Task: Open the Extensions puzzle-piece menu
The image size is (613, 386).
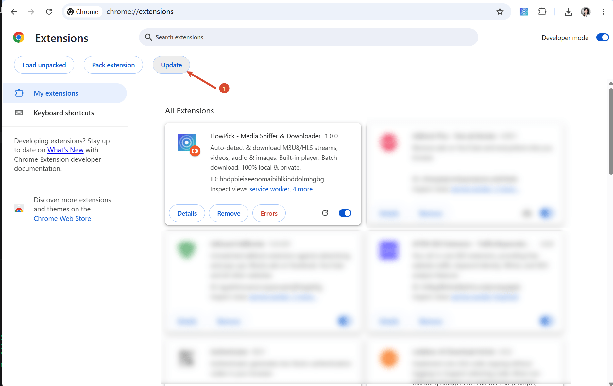Action: (542, 12)
